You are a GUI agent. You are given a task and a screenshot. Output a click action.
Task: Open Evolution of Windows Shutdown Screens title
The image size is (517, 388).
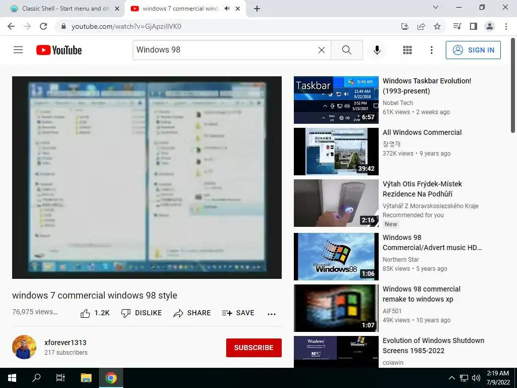pyautogui.click(x=433, y=346)
